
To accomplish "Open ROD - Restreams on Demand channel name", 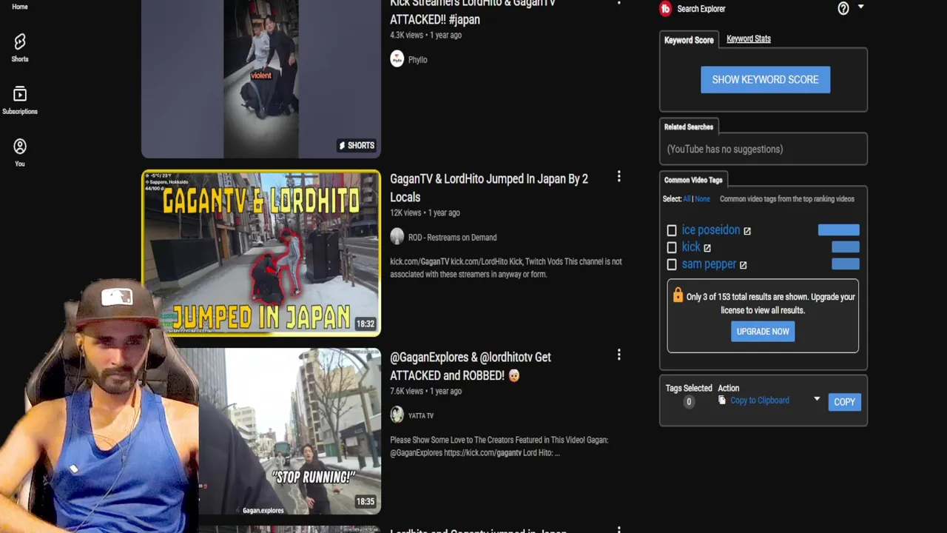I will (x=452, y=238).
